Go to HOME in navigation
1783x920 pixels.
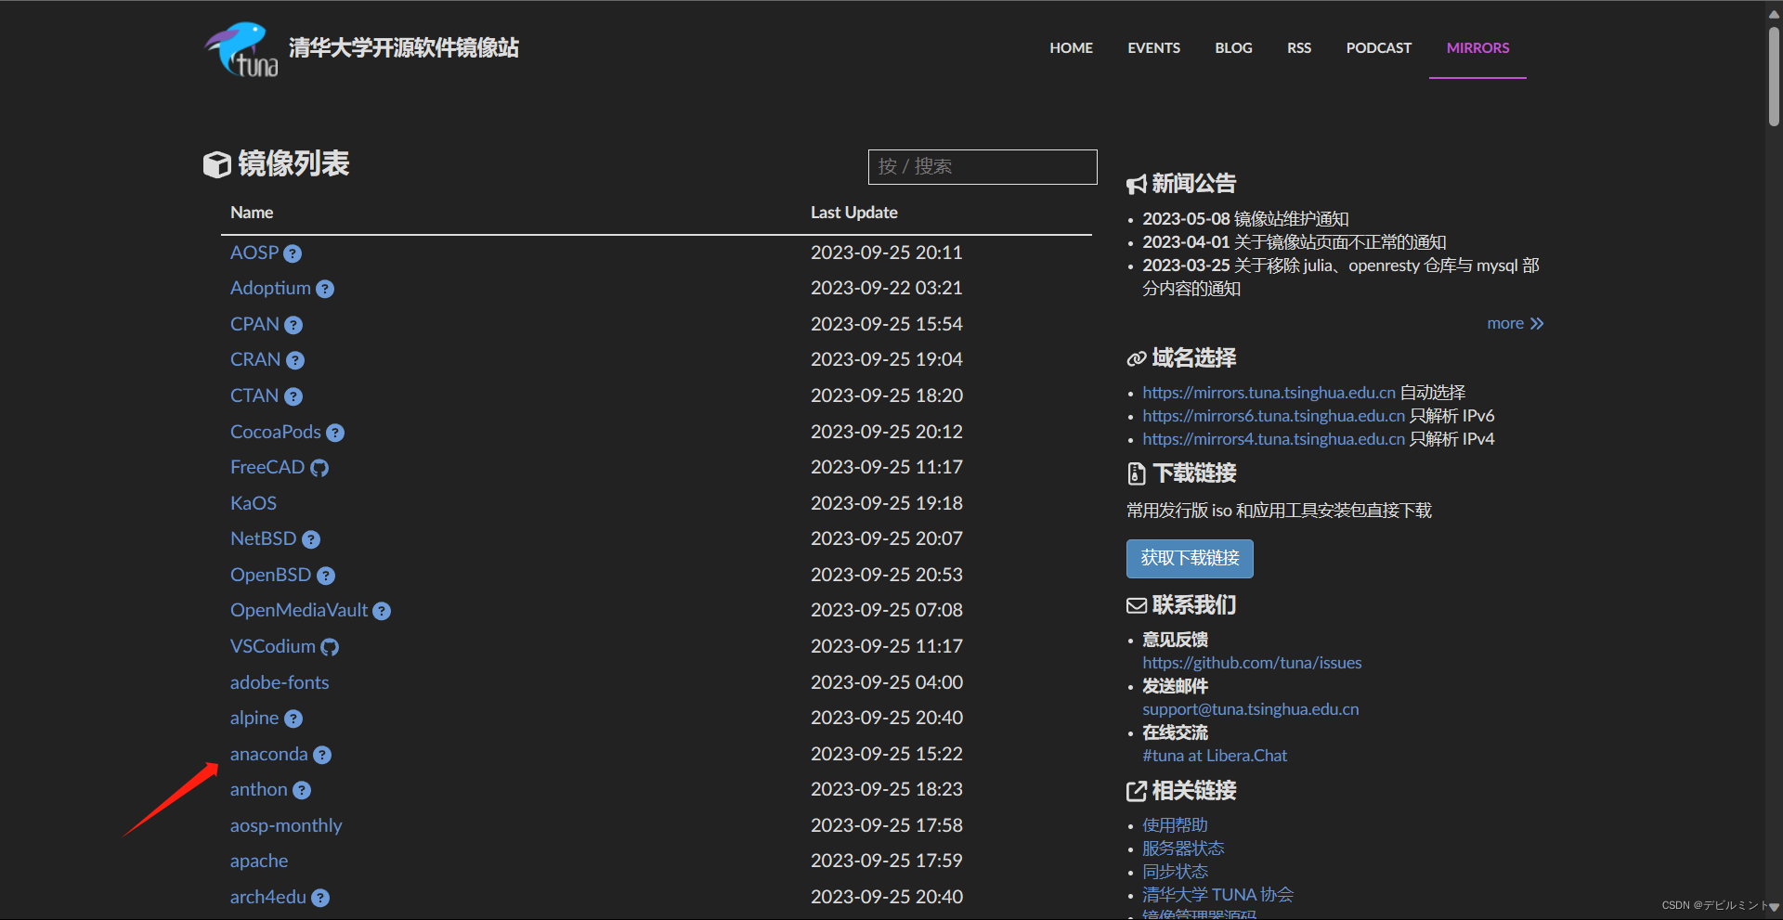[1071, 48]
